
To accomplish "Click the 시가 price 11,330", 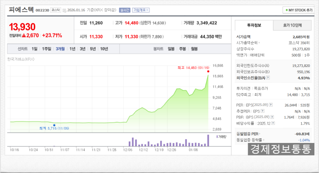I will (x=96, y=36).
